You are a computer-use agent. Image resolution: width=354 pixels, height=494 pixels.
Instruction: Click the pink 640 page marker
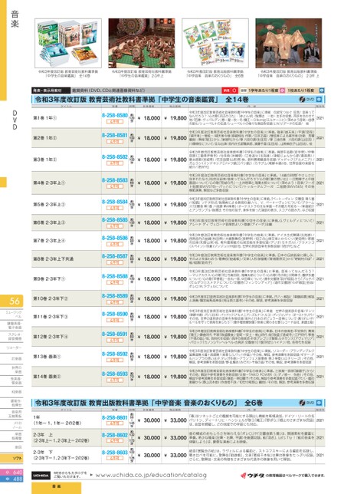(x=12, y=473)
